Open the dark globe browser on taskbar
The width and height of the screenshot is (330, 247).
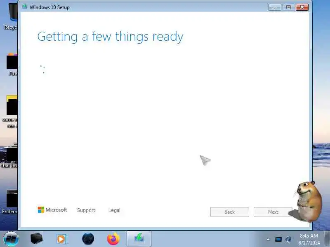click(x=88, y=239)
